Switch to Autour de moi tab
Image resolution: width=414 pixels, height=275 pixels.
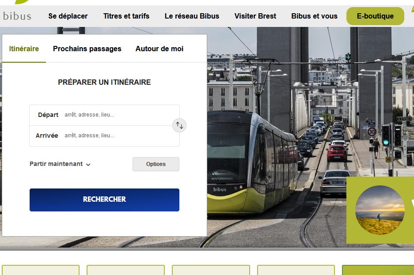point(160,49)
